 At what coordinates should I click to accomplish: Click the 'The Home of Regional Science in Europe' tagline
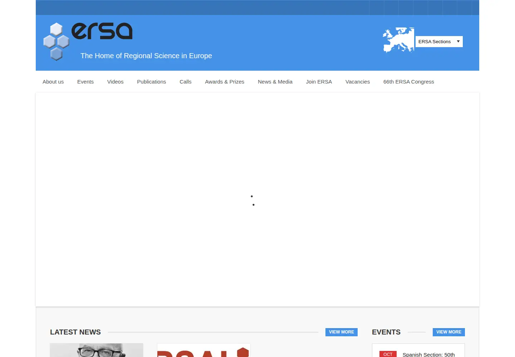point(146,56)
